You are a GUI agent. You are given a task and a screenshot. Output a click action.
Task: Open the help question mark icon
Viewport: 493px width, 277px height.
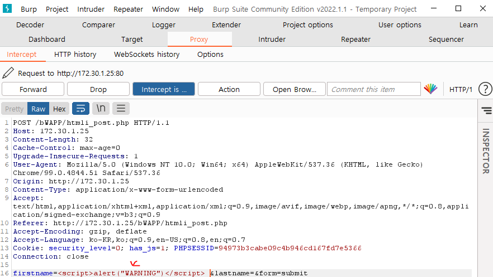tap(485, 89)
